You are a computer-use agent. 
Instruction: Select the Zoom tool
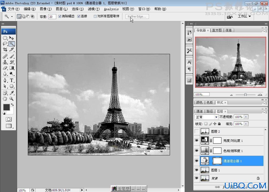point(12,99)
